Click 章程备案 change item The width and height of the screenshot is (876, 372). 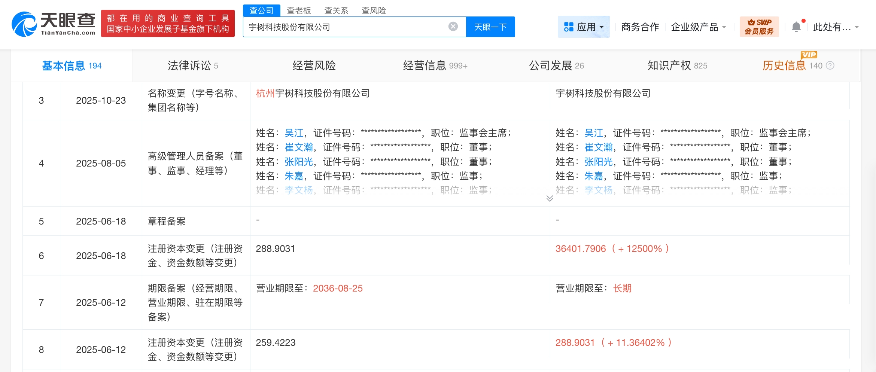coord(167,221)
